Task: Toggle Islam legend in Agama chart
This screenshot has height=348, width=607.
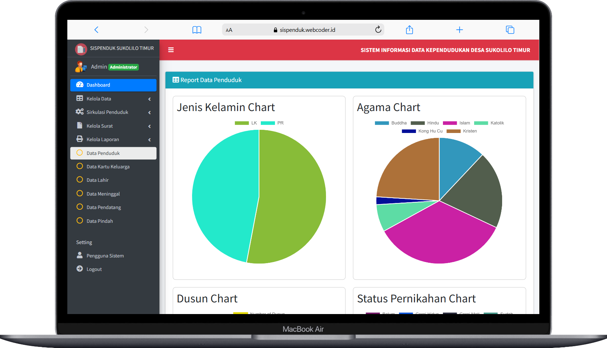Action: pyautogui.click(x=456, y=123)
